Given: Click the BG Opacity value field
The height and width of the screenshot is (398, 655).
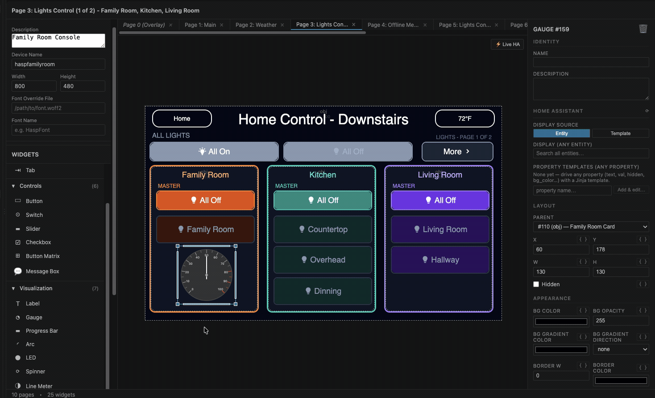Looking at the screenshot, I should [621, 321].
